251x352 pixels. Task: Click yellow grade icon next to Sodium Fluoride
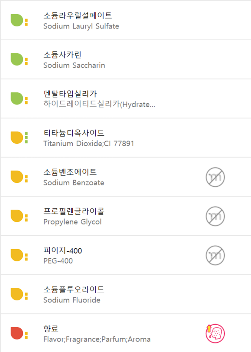pos(19,294)
